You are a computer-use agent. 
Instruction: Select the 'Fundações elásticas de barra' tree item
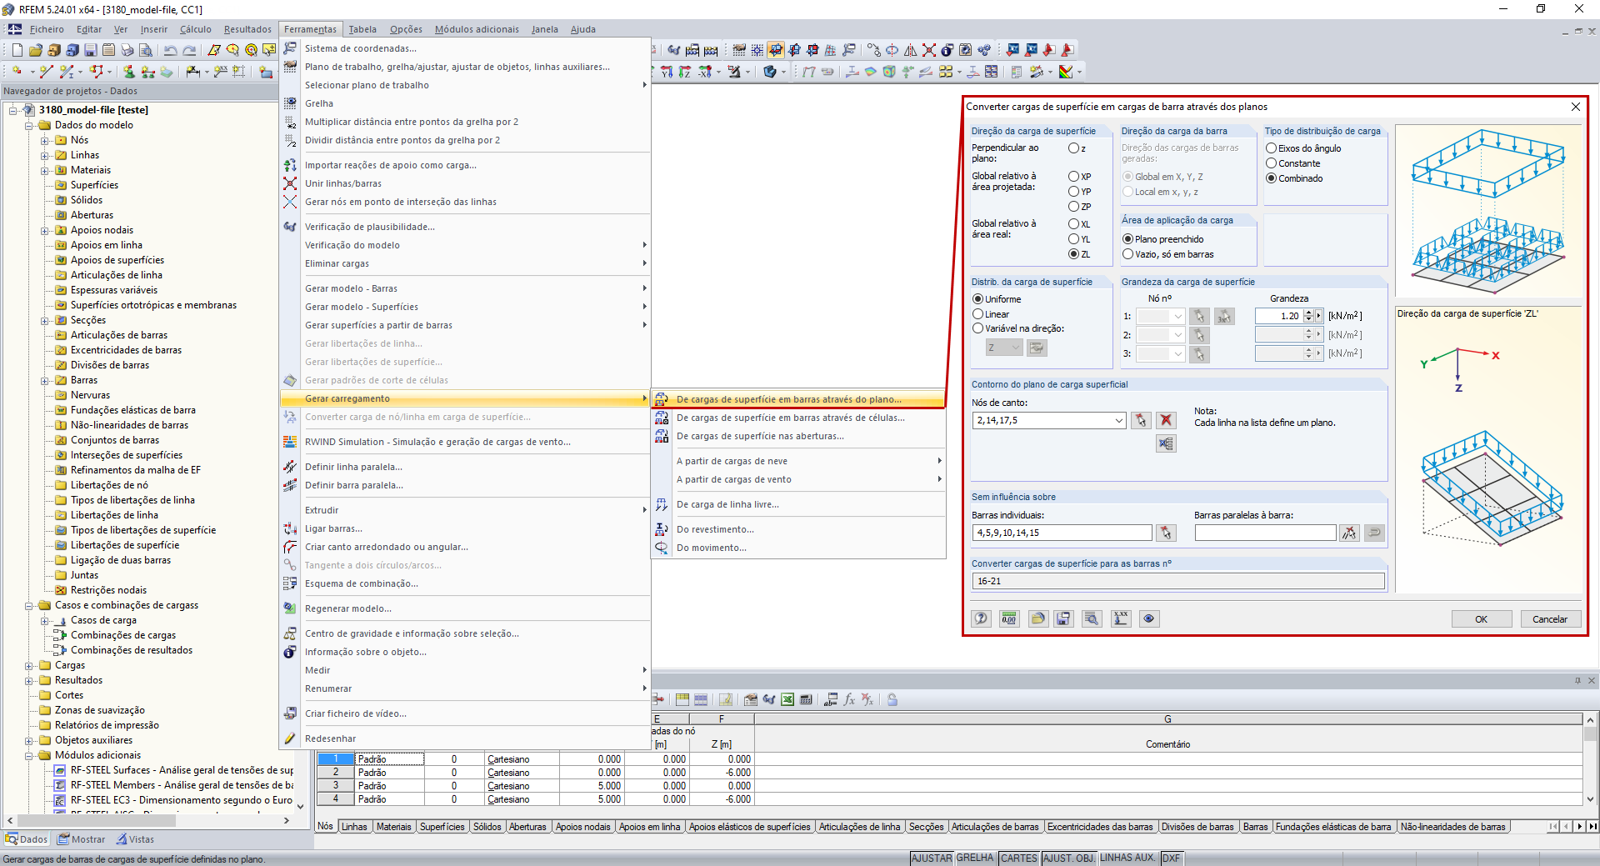tap(132, 410)
